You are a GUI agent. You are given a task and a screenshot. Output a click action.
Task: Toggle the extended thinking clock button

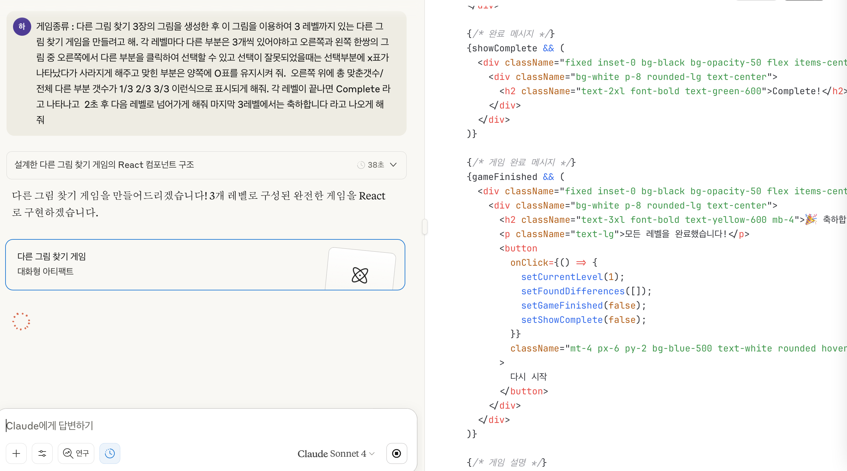pyautogui.click(x=110, y=453)
